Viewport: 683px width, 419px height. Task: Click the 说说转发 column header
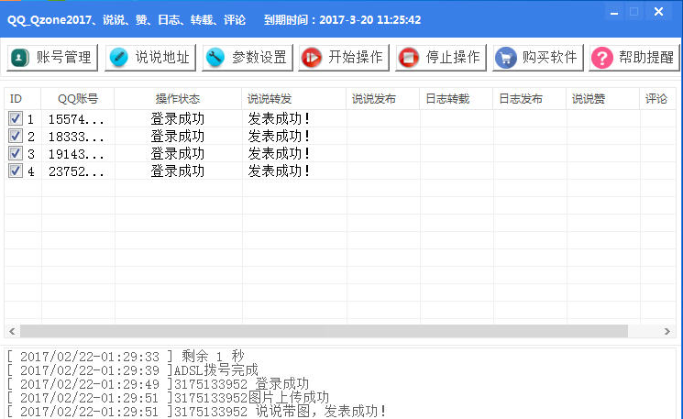tap(294, 99)
